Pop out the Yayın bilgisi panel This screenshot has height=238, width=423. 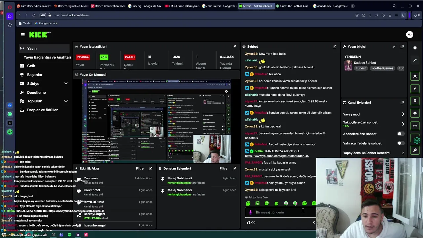(402, 47)
